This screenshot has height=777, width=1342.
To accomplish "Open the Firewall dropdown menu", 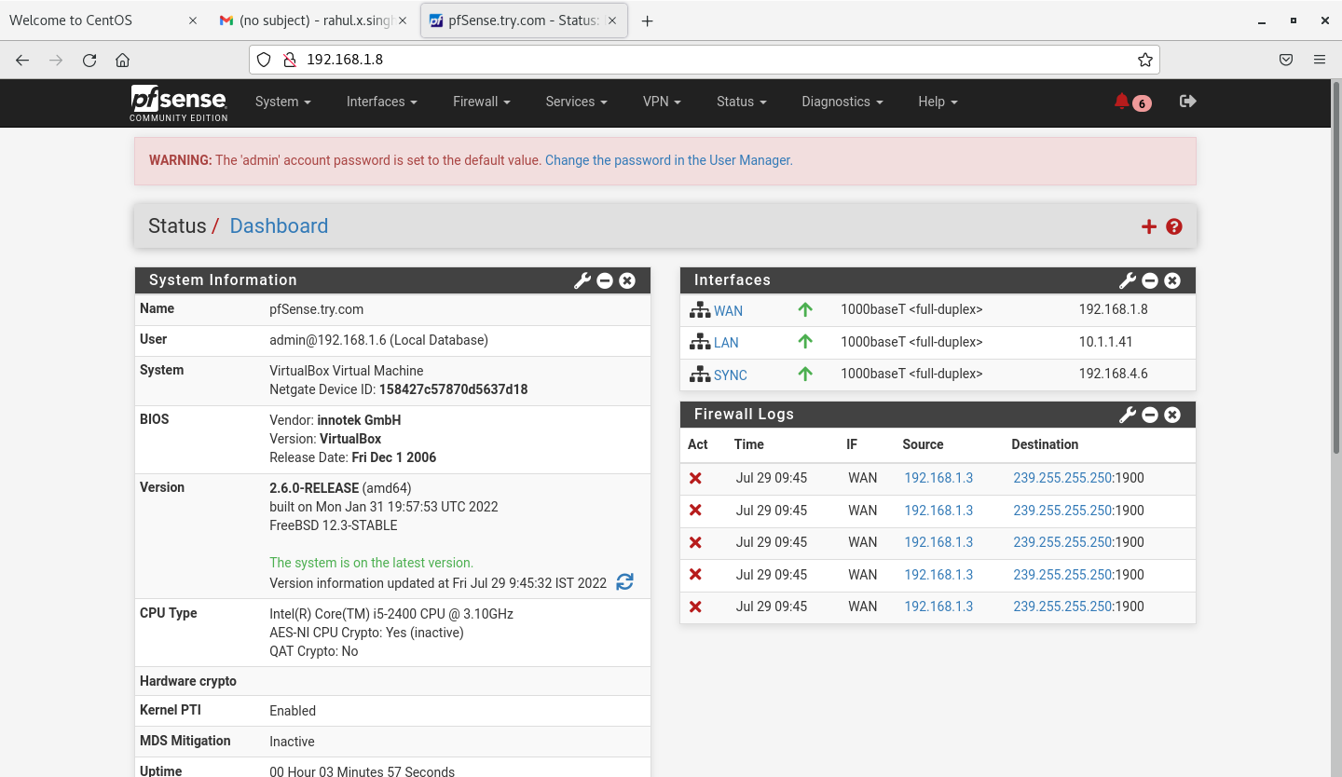I will (x=482, y=102).
